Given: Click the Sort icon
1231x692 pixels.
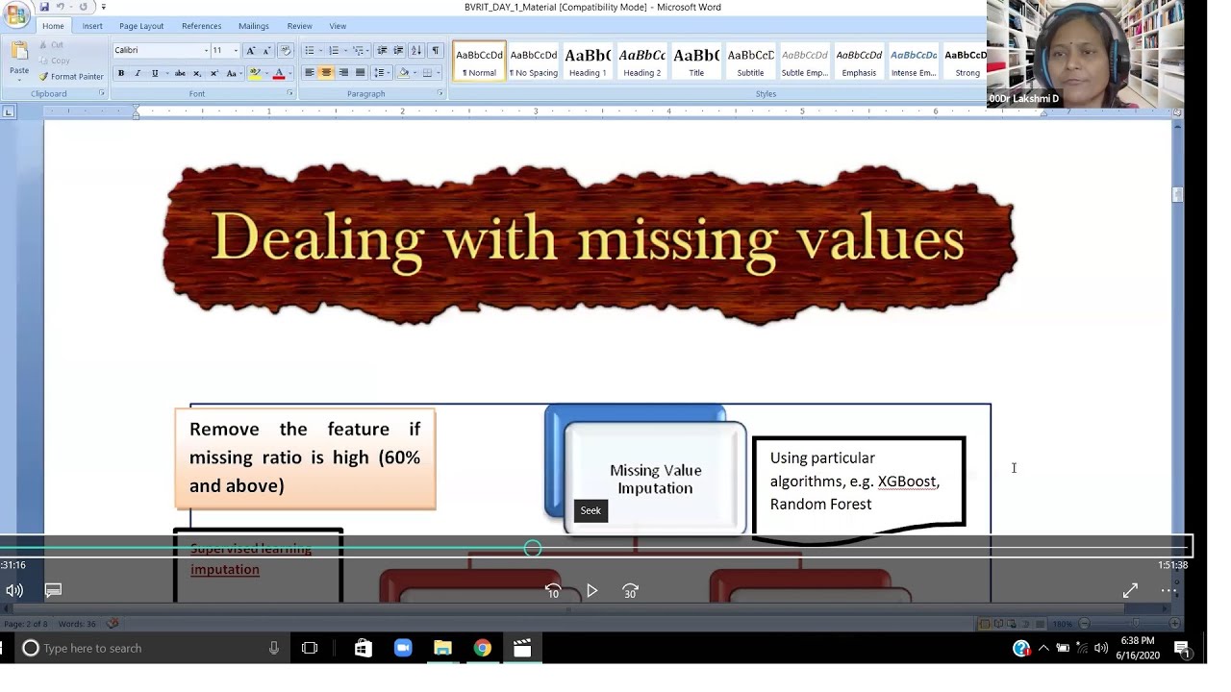Looking at the screenshot, I should (x=416, y=50).
